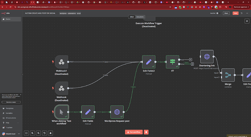Select the 'When clicking Test workflow' trigger node

(x=61, y=112)
